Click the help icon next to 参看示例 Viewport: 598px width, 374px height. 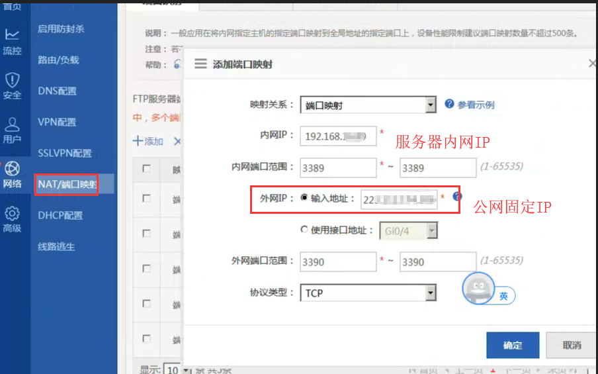pos(450,104)
